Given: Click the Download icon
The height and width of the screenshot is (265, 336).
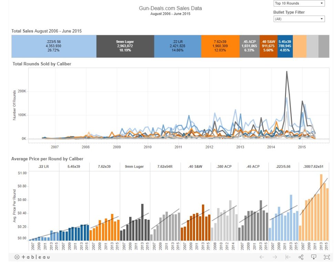Looking at the screenshot, I should (x=314, y=257).
